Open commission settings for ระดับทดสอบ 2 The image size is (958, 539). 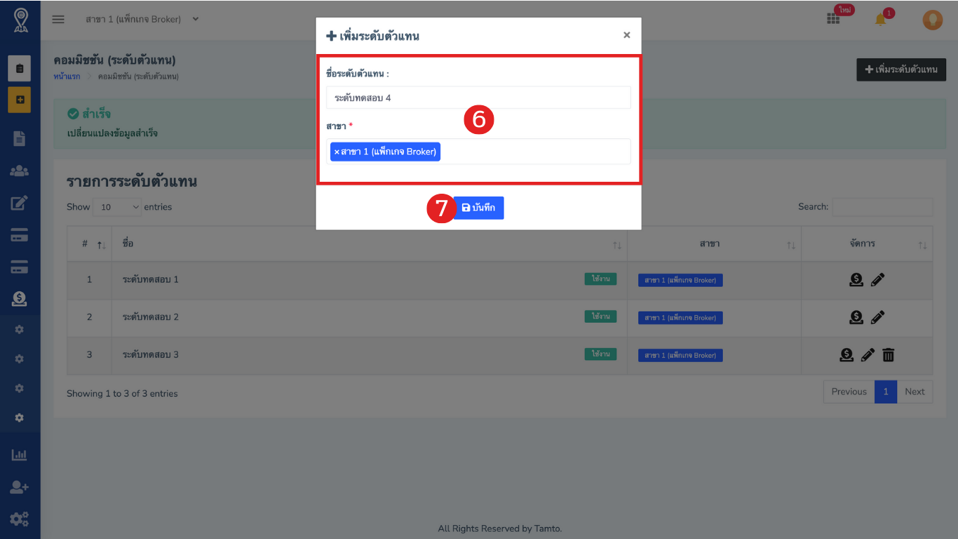click(856, 317)
